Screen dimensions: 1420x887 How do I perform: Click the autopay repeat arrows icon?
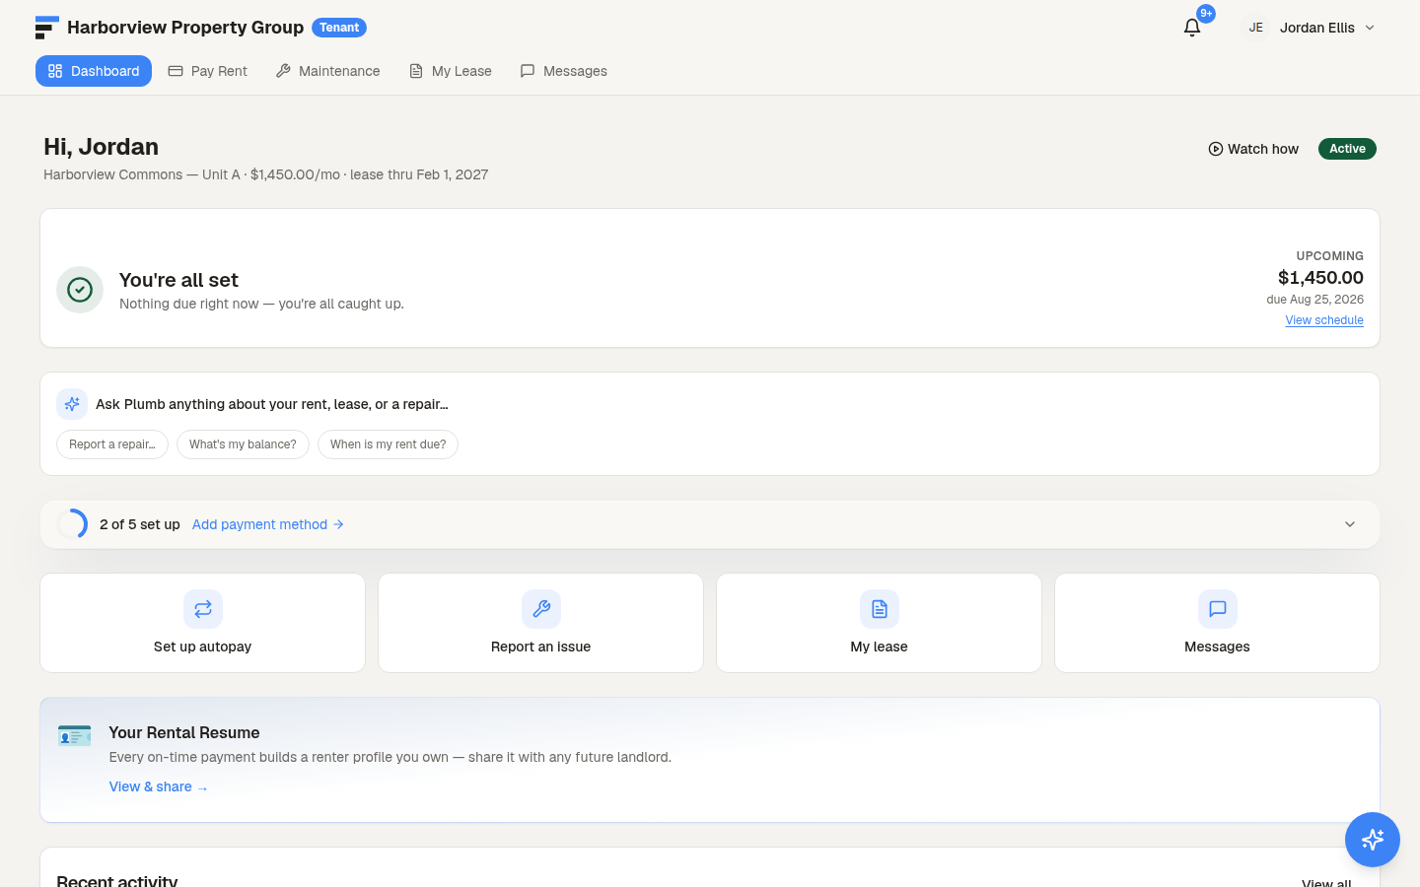click(x=203, y=609)
